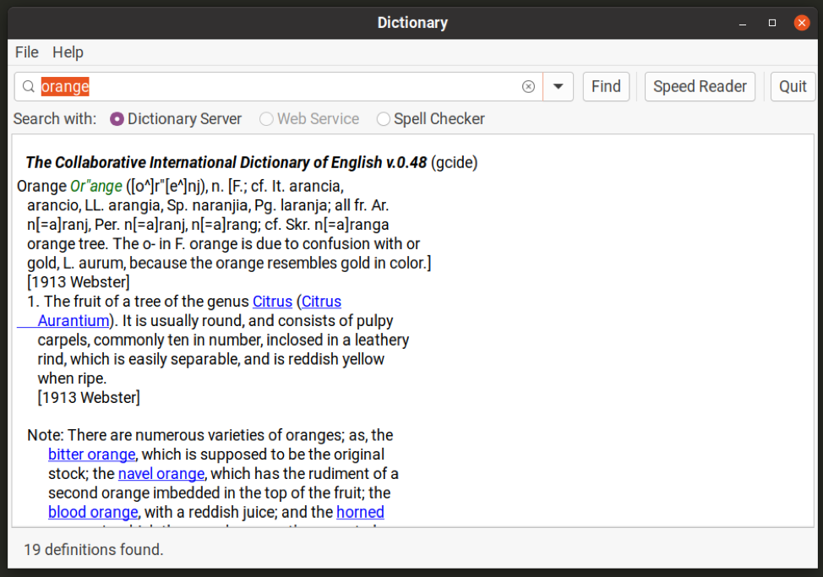The image size is (823, 577).
Task: Follow the horned link
Action: [360, 512]
